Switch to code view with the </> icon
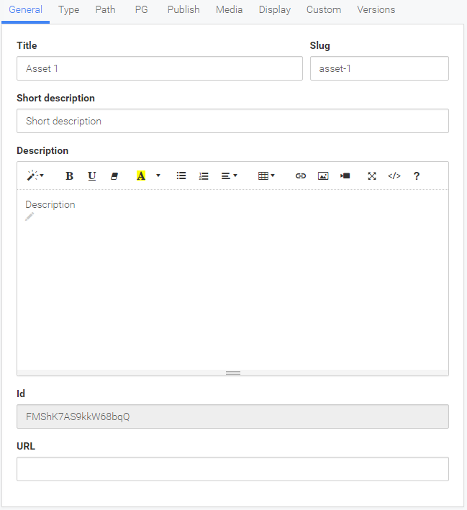 [394, 176]
